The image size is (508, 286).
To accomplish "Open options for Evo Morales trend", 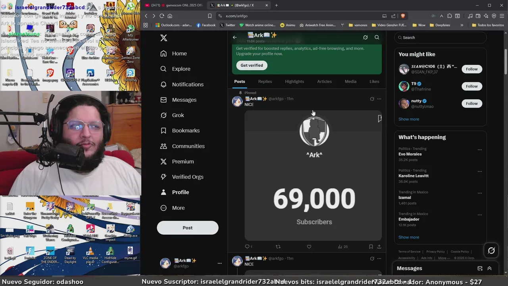I will tap(479, 150).
